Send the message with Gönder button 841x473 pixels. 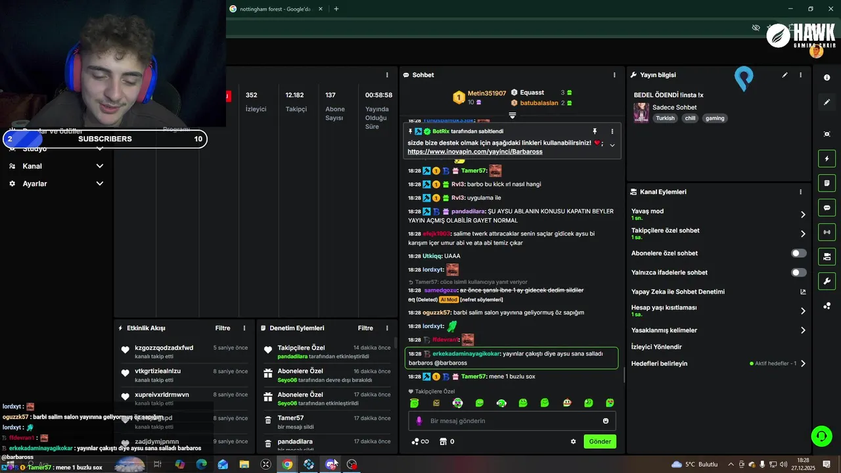600,441
